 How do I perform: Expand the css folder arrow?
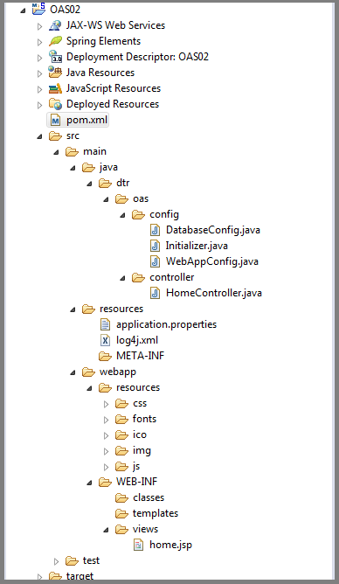(x=106, y=404)
